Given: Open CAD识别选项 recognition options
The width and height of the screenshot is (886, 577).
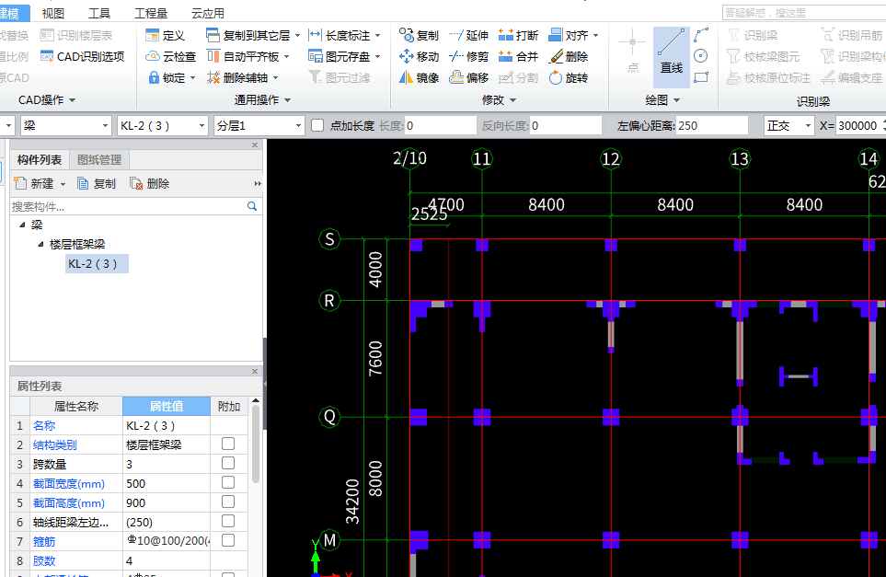Looking at the screenshot, I should coord(83,56).
